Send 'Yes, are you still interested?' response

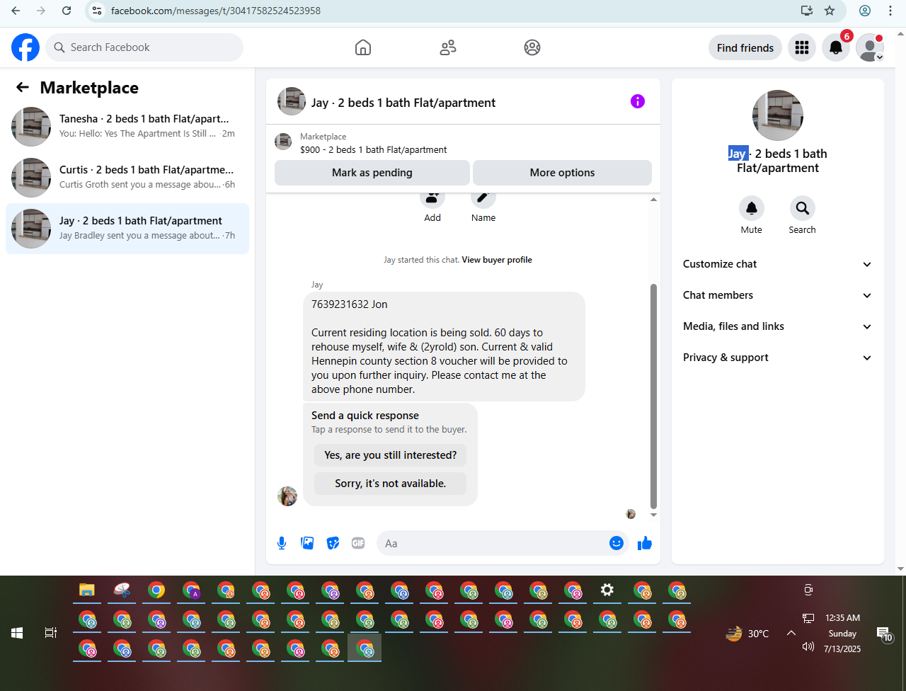click(x=390, y=455)
